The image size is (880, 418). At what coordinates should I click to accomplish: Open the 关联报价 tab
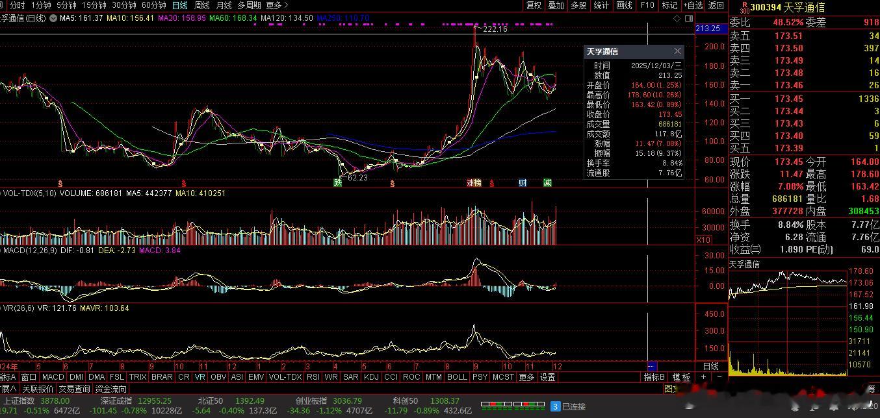coord(38,389)
